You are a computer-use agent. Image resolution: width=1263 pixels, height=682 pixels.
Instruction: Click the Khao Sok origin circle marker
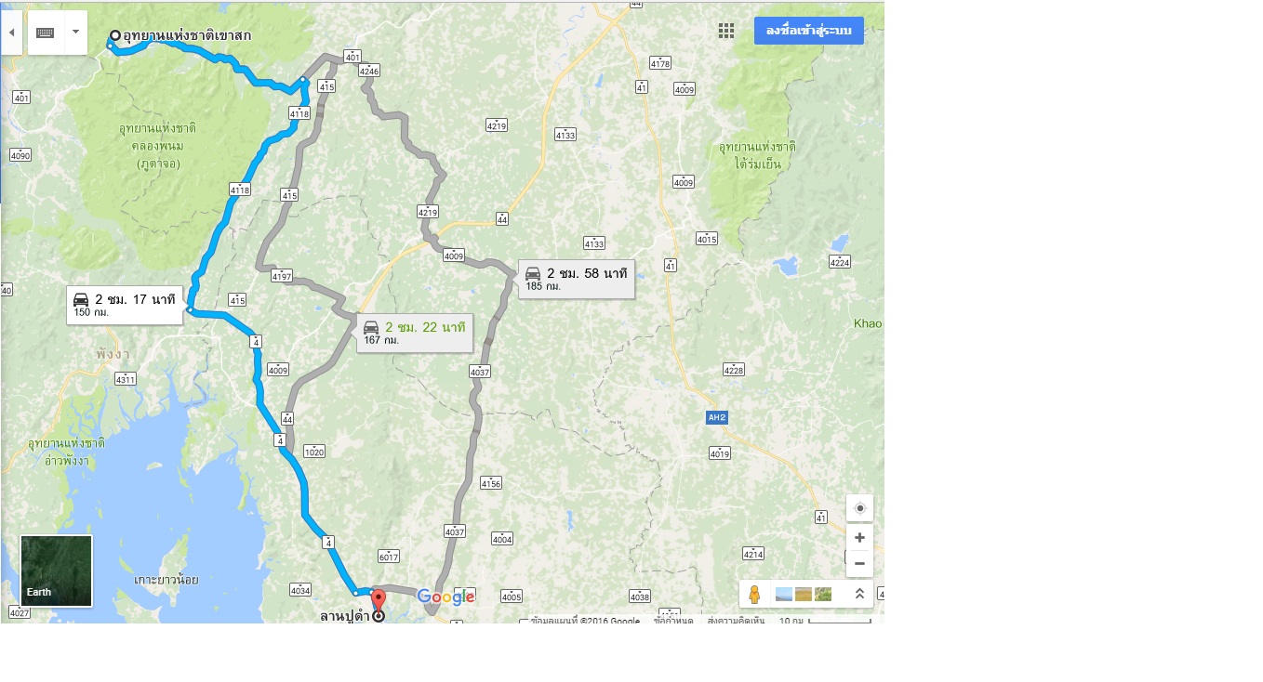(115, 36)
